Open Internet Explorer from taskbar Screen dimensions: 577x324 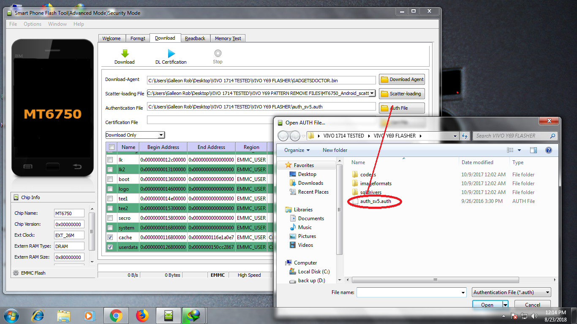(x=38, y=316)
